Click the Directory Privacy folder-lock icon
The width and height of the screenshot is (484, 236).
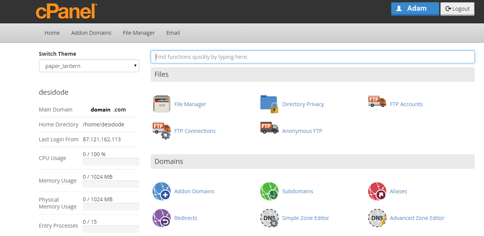click(270, 104)
